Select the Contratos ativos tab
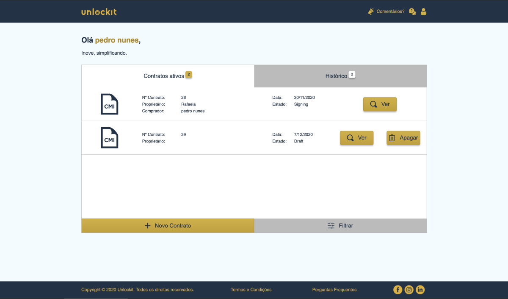Screen dimensions: 508x299 coord(165,76)
